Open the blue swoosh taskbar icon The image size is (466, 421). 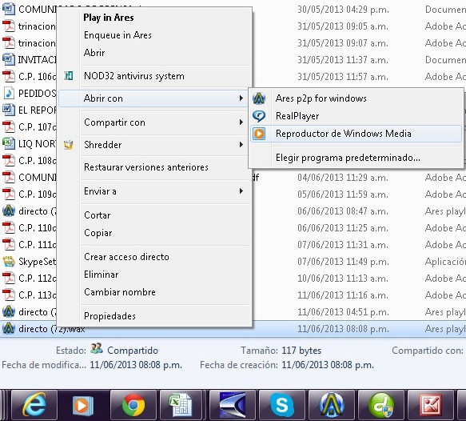tap(233, 405)
